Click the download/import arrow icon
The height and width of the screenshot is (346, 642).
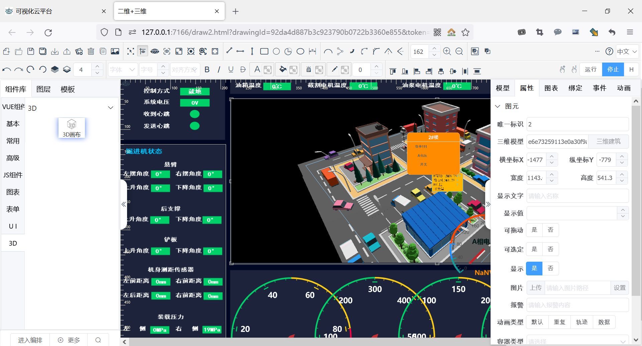pos(55,51)
